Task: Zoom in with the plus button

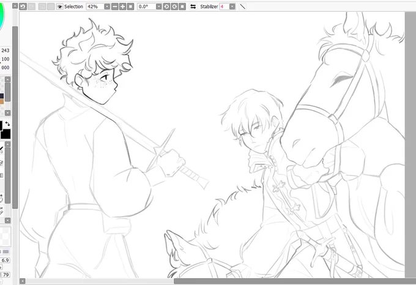Action: point(122,7)
